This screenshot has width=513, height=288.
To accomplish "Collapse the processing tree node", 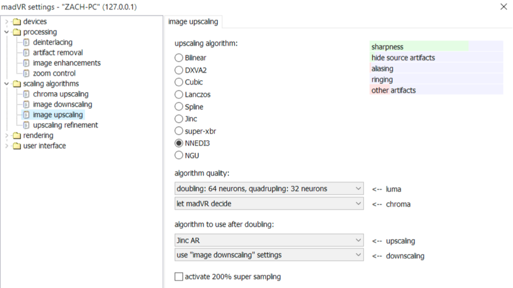I will pos(6,32).
